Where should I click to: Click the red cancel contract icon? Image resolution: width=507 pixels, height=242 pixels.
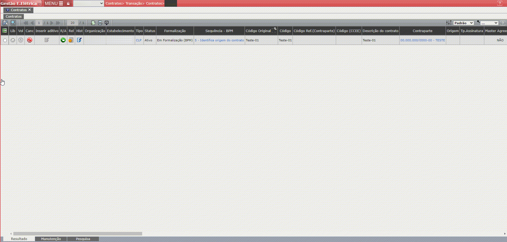coord(30,40)
